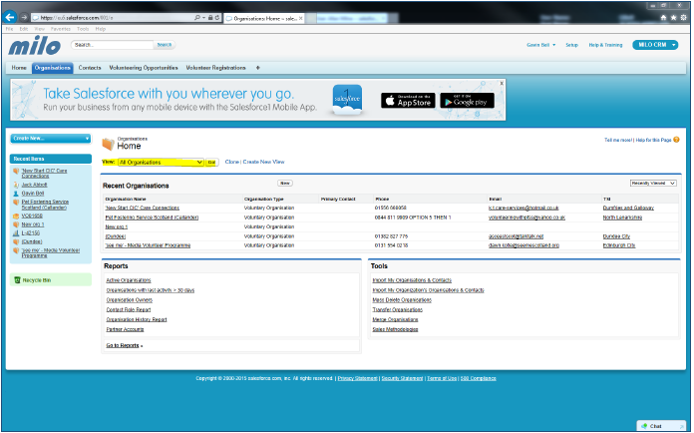The image size is (694, 433).
Task: Click the plus icon for all tabs
Action: click(257, 68)
